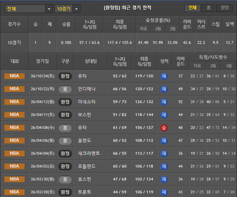Screen dimensions: 237x197
Task: Click the title [원정팀] 최근 경기 전적
Action: (128, 8)
